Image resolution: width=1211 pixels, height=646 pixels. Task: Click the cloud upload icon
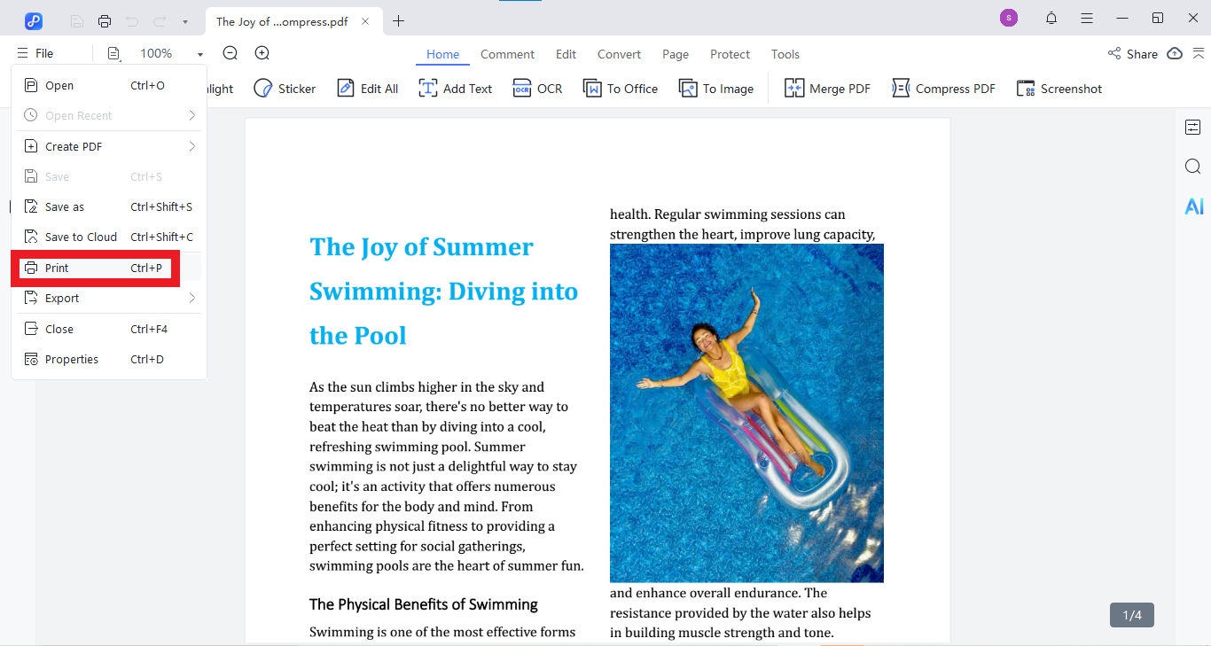pyautogui.click(x=1175, y=53)
